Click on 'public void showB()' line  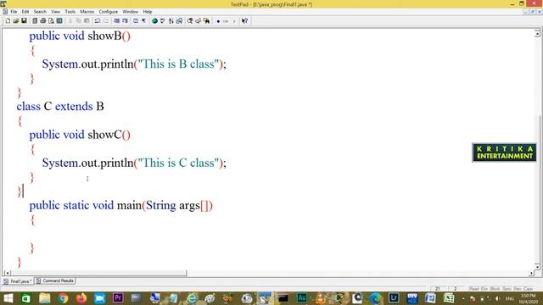click(x=80, y=36)
